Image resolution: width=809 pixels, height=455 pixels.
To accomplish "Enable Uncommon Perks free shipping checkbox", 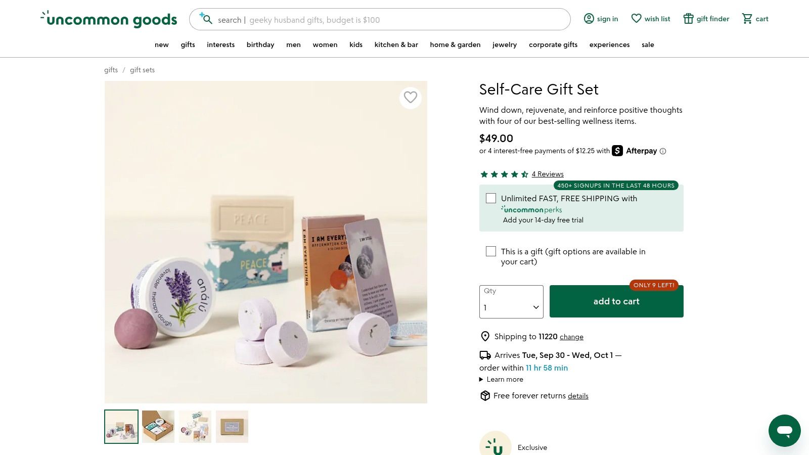I will tap(491, 198).
